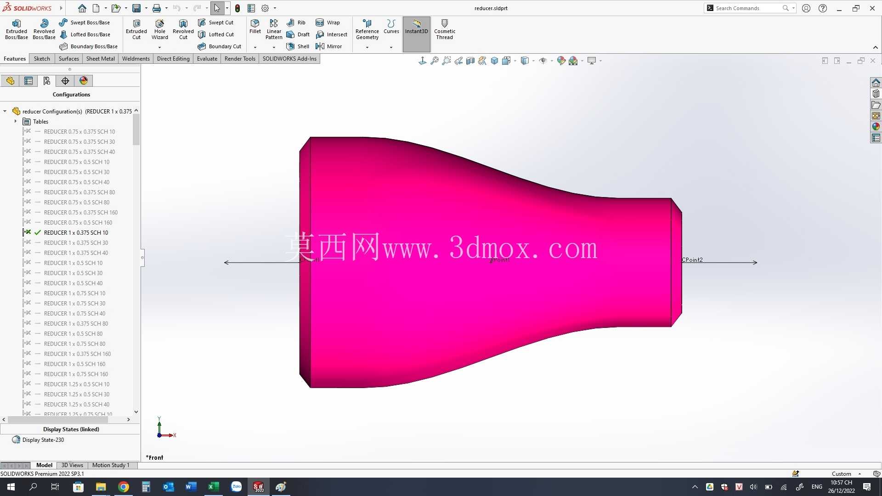
Task: Click the Section View icon
Action: coord(470,61)
